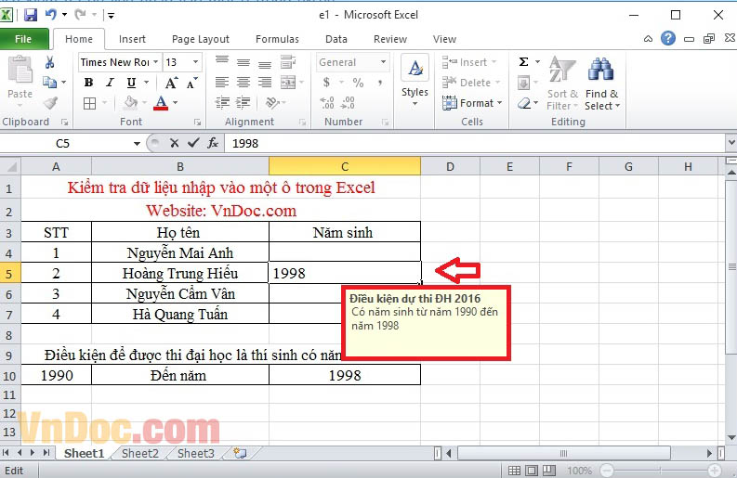Image resolution: width=737 pixels, height=478 pixels.
Task: Switch to Page Layout view in the status bar
Action: click(532, 470)
